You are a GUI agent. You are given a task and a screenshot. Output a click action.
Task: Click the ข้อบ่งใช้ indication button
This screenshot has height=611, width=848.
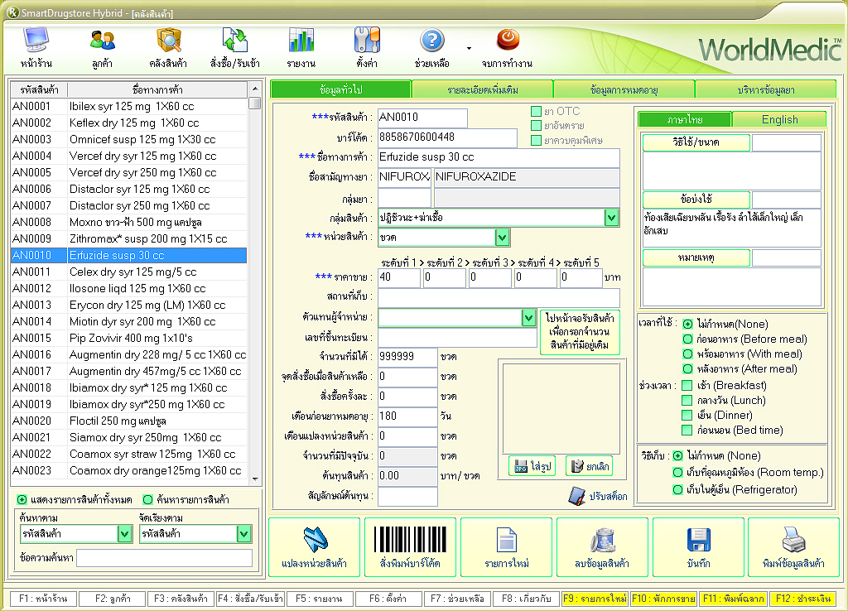(696, 200)
